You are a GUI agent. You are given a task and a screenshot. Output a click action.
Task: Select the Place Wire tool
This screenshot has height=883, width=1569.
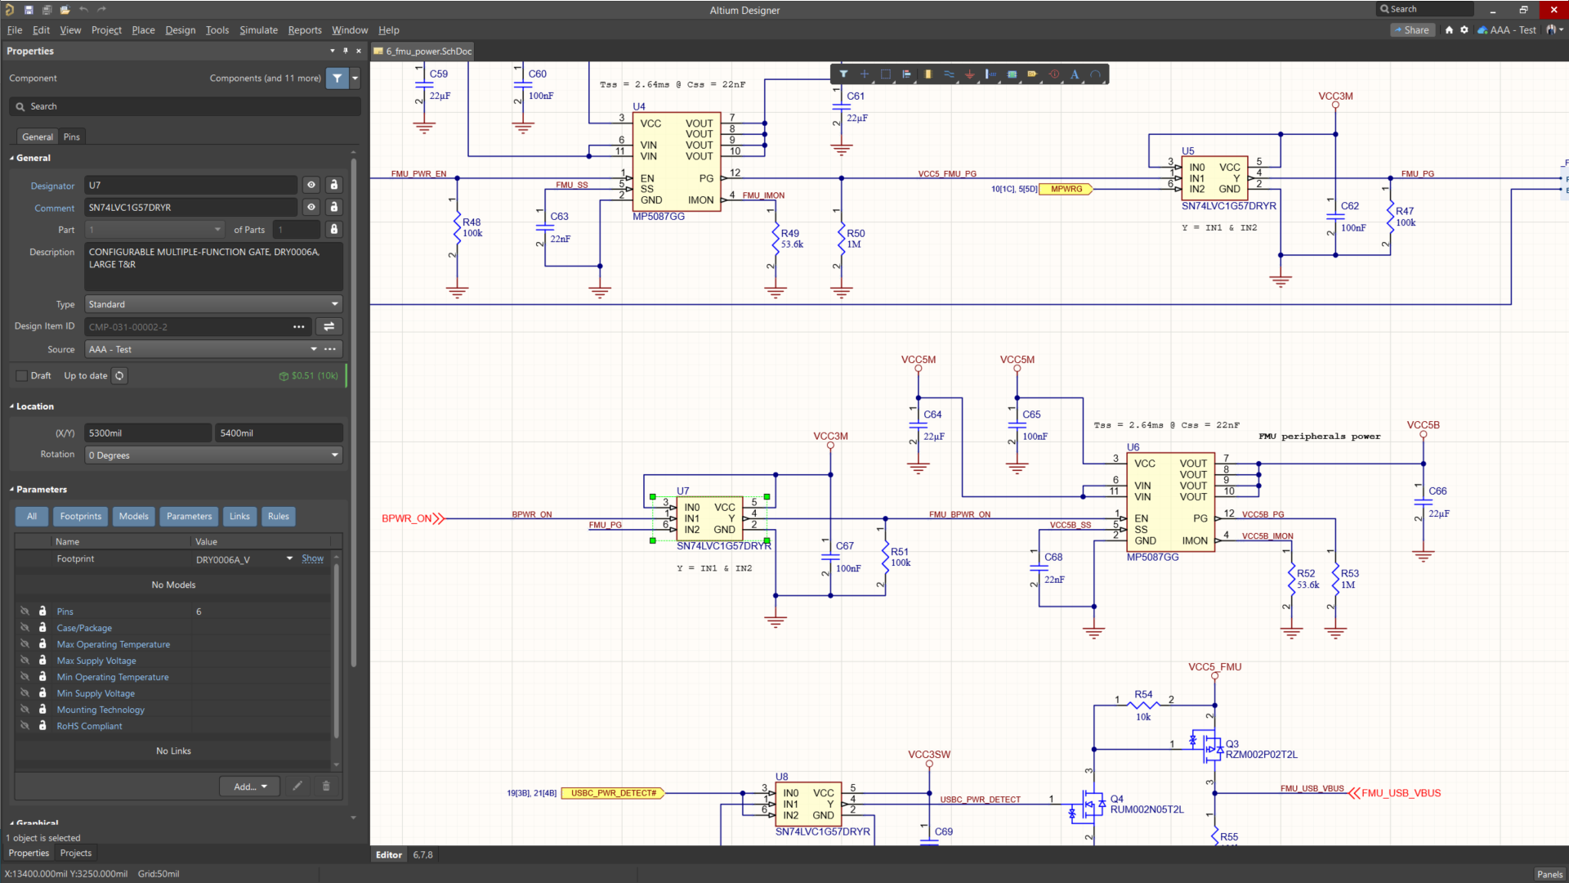tap(949, 74)
